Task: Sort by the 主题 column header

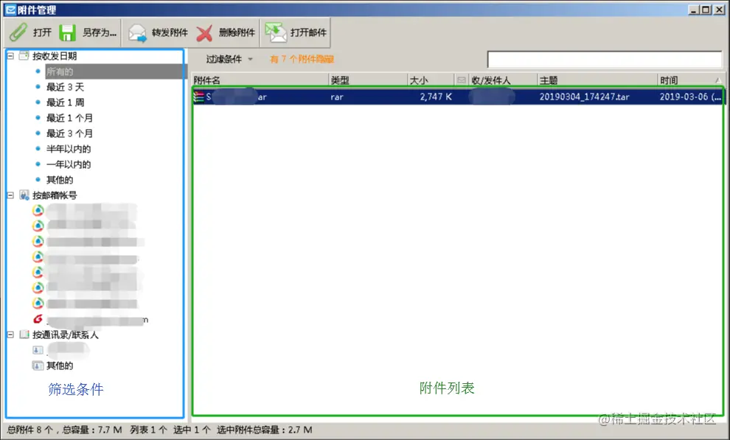Action: click(x=597, y=80)
